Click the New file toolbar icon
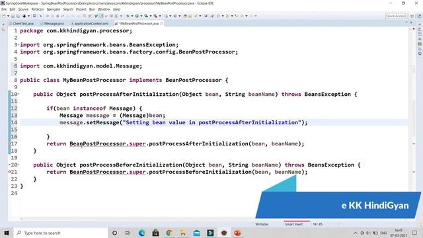This screenshot has height=238, width=423. (4, 16)
